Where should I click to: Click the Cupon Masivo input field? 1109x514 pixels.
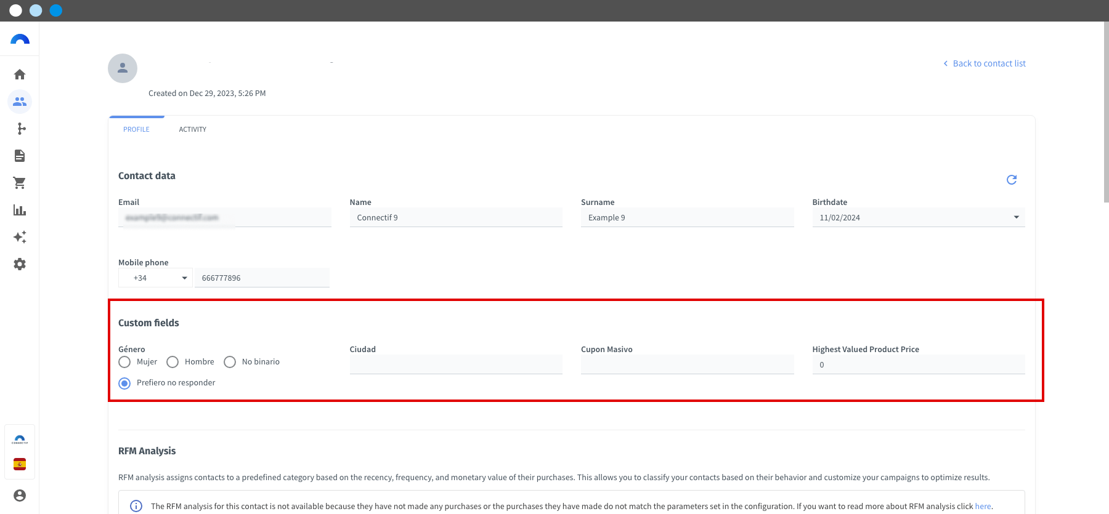pyautogui.click(x=688, y=364)
